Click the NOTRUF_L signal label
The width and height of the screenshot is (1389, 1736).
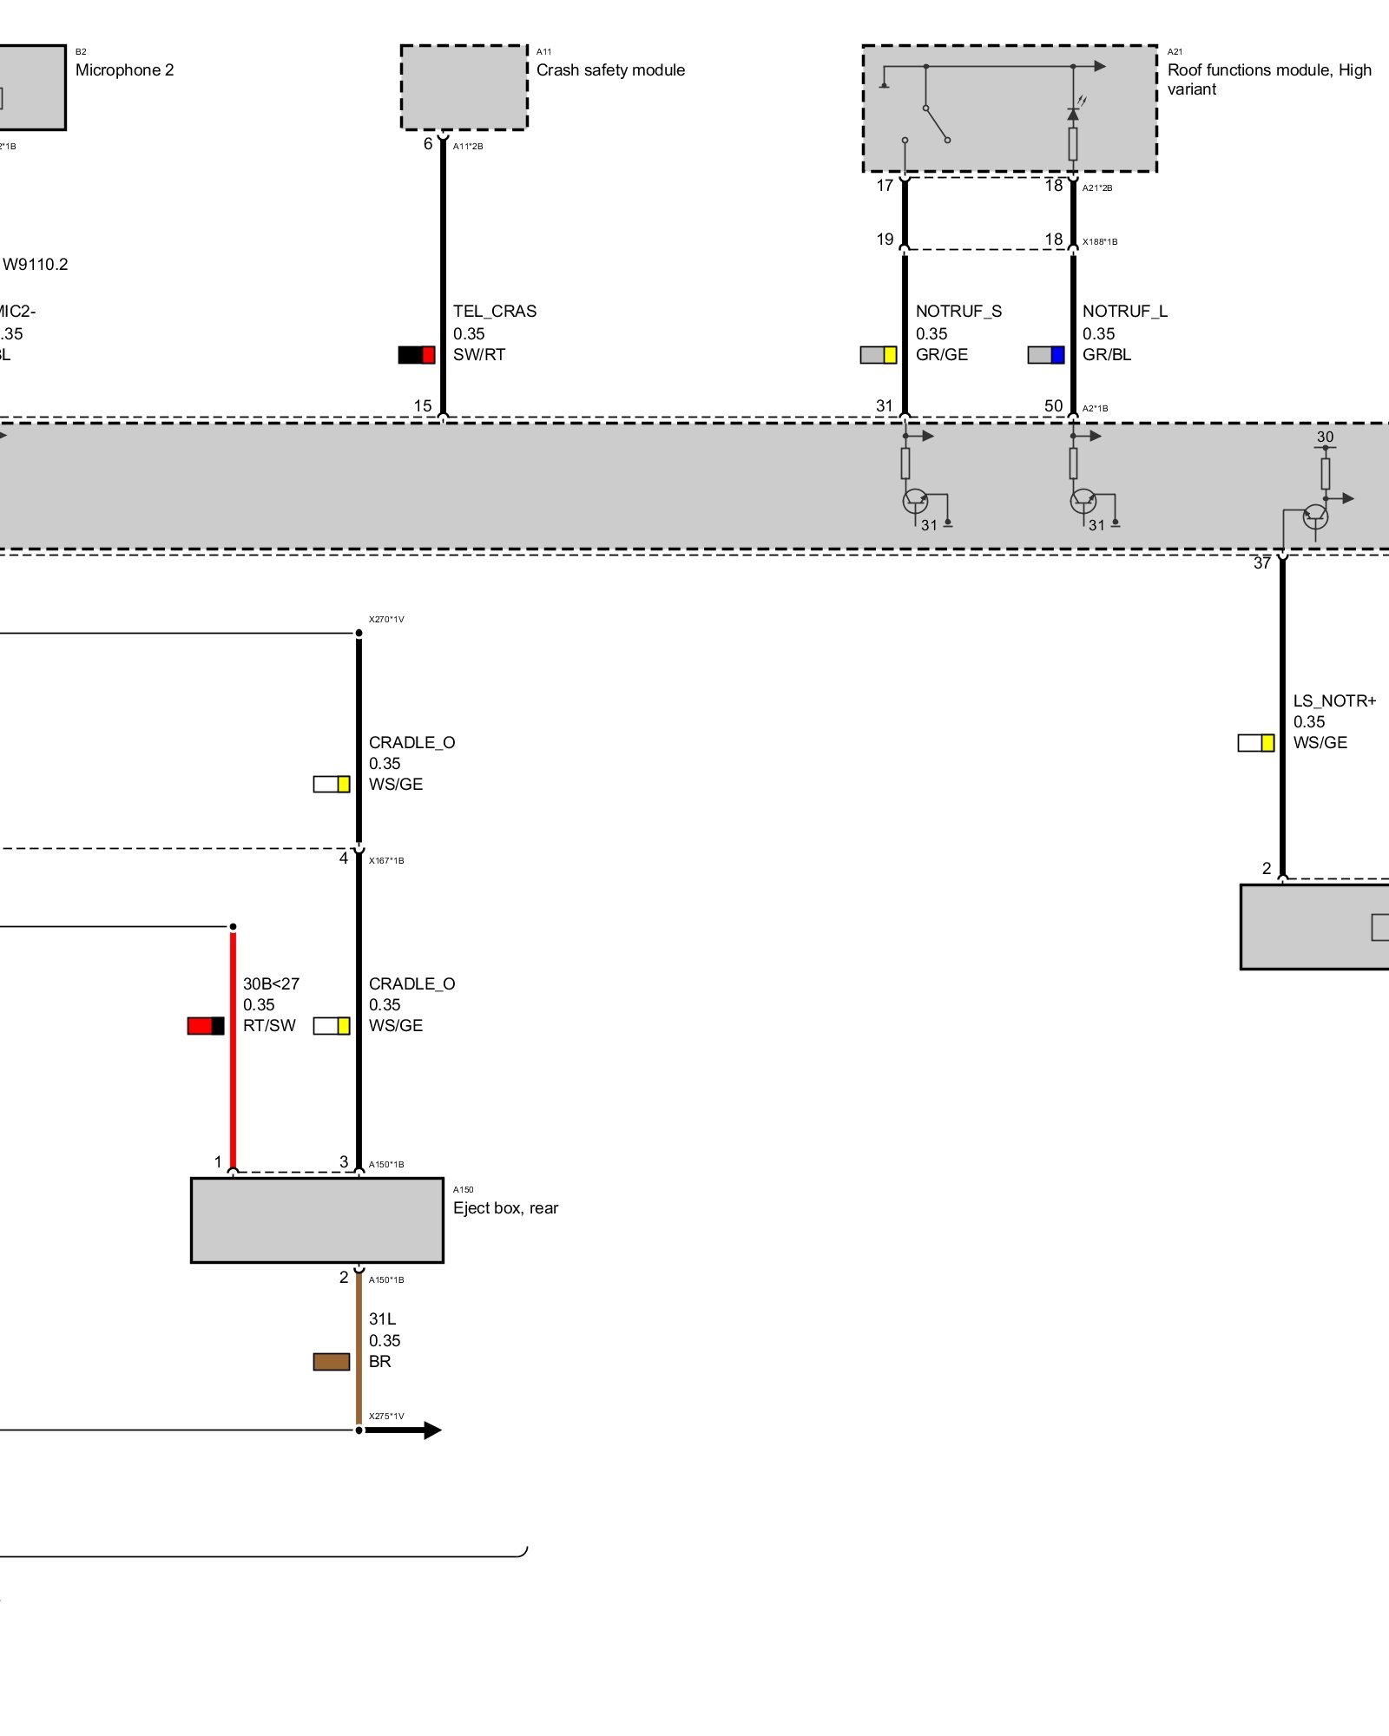(1124, 312)
